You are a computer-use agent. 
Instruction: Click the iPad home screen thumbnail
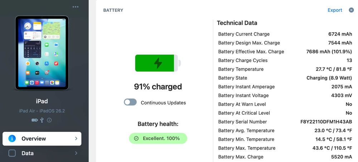coord(42,53)
